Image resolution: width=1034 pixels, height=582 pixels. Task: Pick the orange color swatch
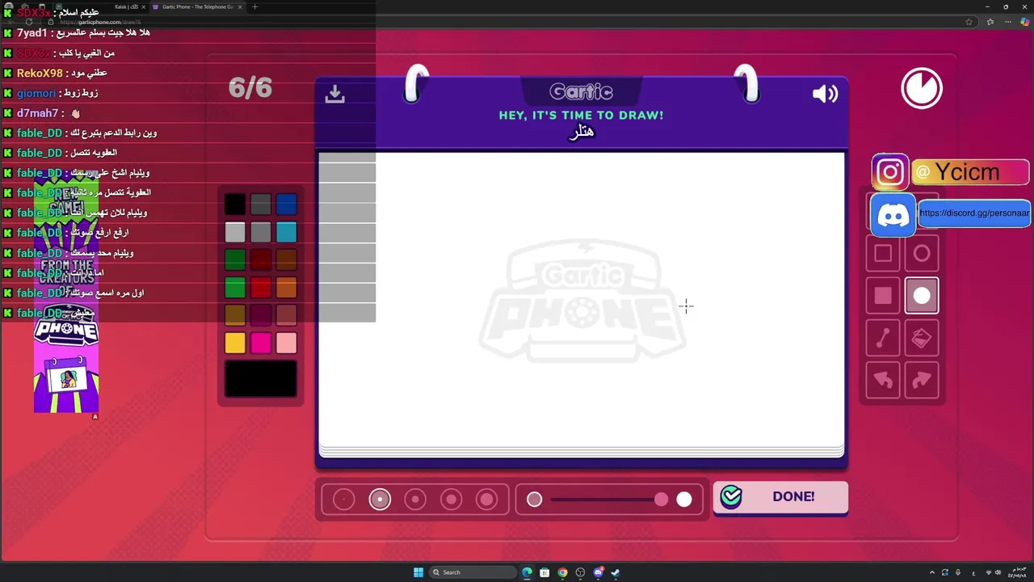point(287,287)
